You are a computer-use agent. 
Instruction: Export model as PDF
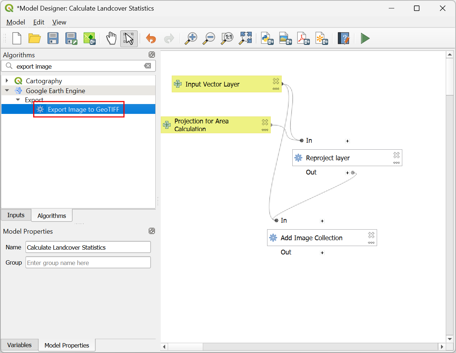pyautogui.click(x=303, y=38)
